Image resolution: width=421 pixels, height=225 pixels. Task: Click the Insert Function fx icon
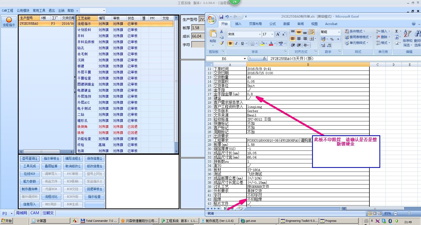point(264,58)
